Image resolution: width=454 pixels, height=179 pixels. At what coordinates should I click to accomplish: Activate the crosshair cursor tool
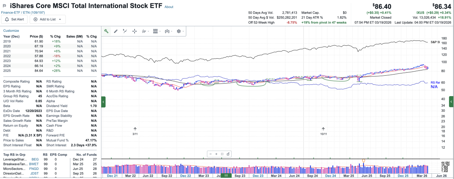134,31
